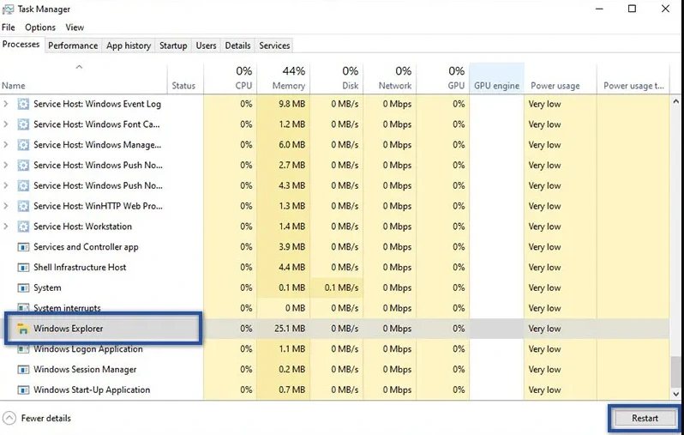
Task: Expand Service Host: Windows Manage row
Action: click(6, 145)
